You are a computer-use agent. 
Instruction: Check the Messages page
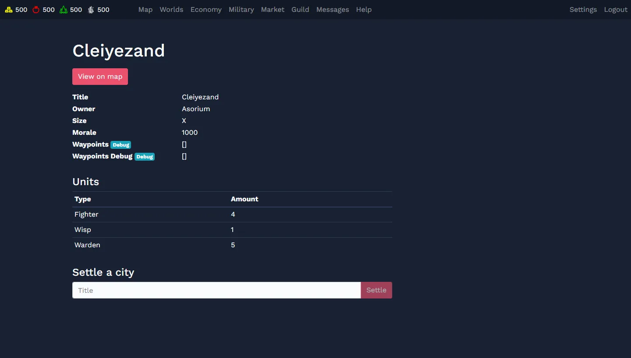(x=333, y=10)
